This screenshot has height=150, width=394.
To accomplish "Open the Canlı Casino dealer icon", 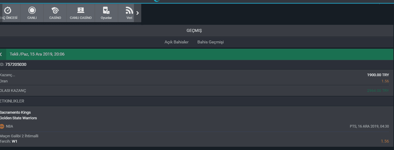I will point(81,11).
